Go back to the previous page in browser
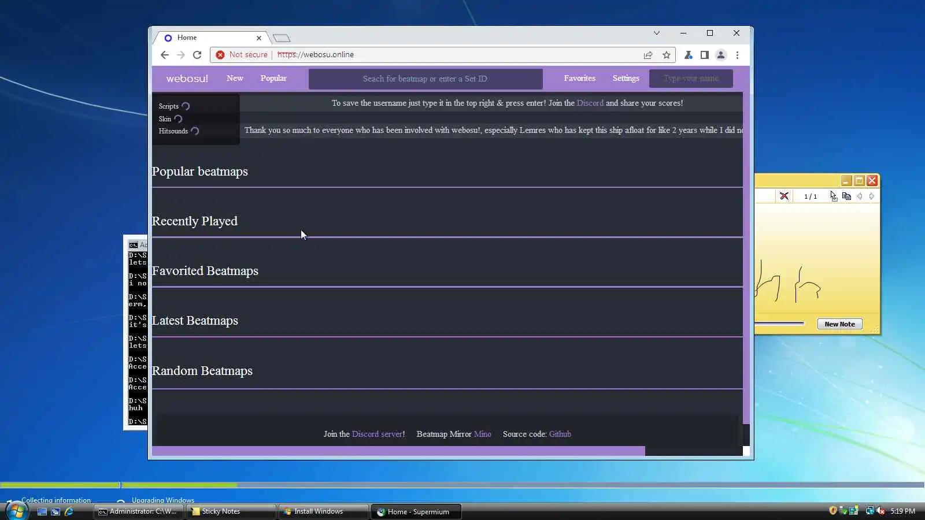Screen dimensions: 925x520 pos(165,55)
